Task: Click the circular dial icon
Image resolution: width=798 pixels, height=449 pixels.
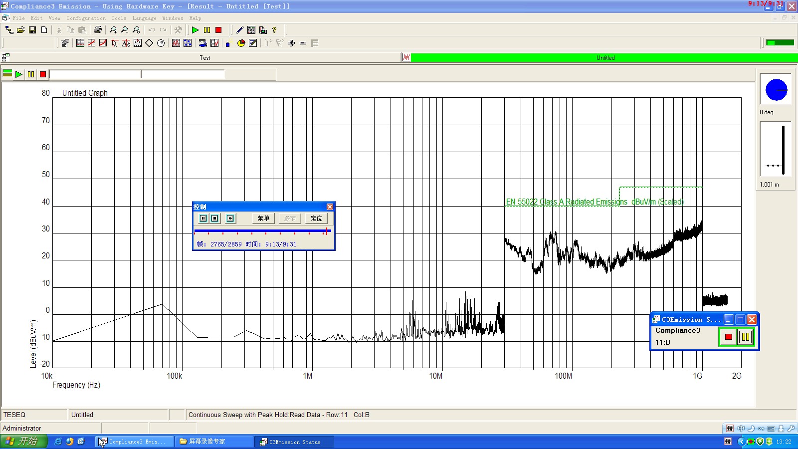Action: [161, 43]
